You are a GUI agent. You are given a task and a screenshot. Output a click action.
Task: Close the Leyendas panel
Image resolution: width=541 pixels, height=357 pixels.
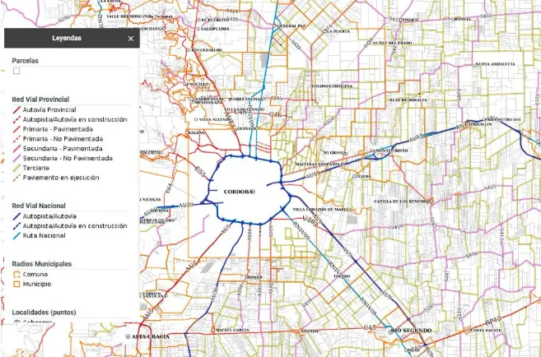130,38
